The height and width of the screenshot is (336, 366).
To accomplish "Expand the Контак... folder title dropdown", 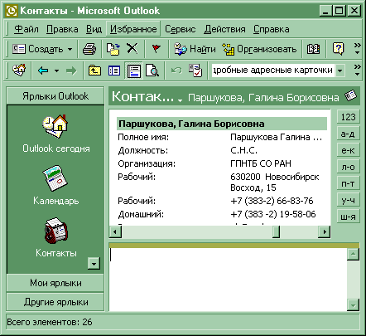I will tap(181, 100).
